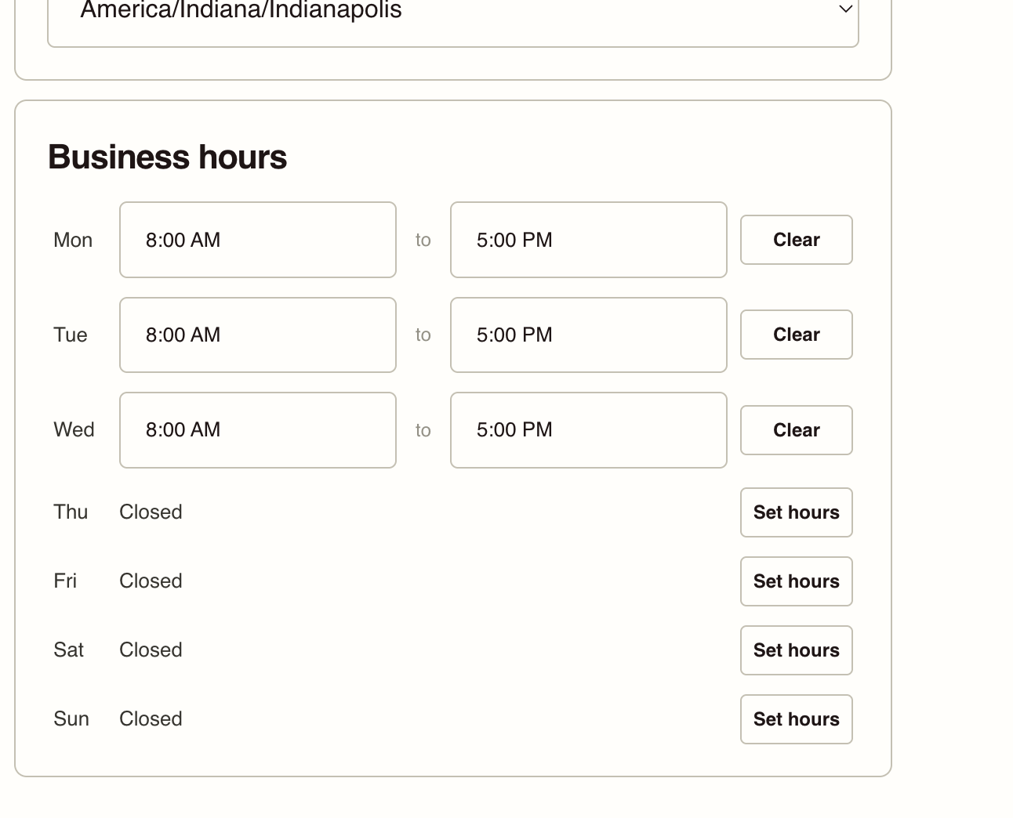
Task: Edit Wednesday opening time field
Action: pyautogui.click(x=257, y=430)
